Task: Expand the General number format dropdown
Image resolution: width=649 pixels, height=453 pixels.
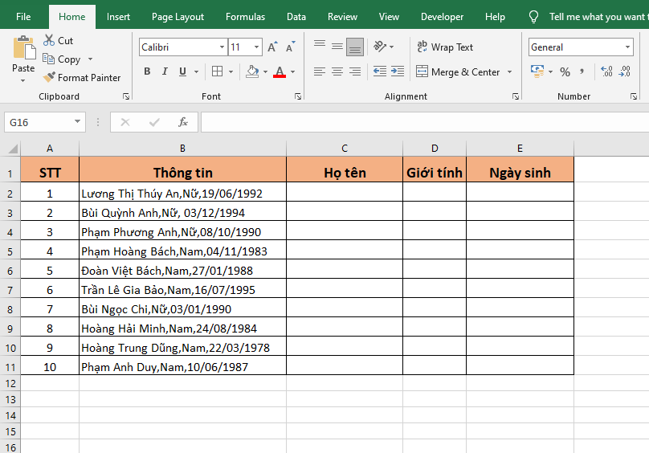Action: click(627, 47)
